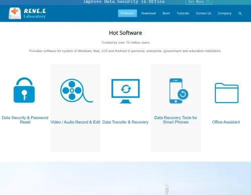The width and height of the screenshot is (251, 195).
Task: Click the film reel video icon
Action: pos(76,90)
